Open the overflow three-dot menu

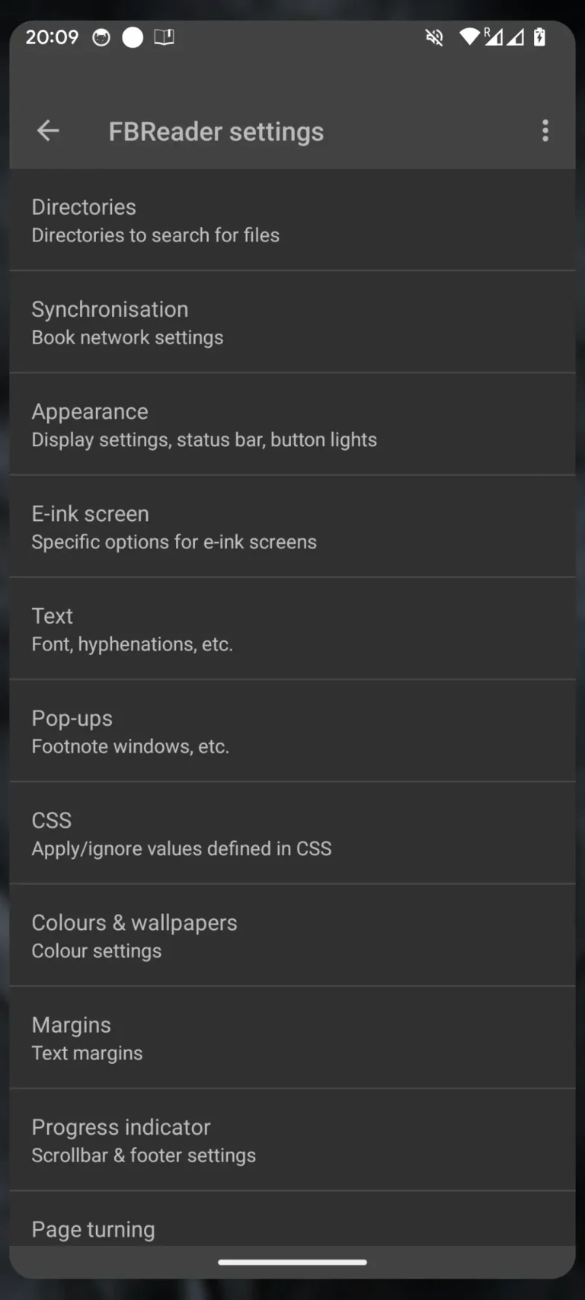coord(545,130)
